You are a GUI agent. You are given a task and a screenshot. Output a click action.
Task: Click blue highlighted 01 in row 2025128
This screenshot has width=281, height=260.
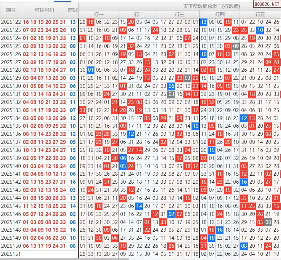pos(91,70)
